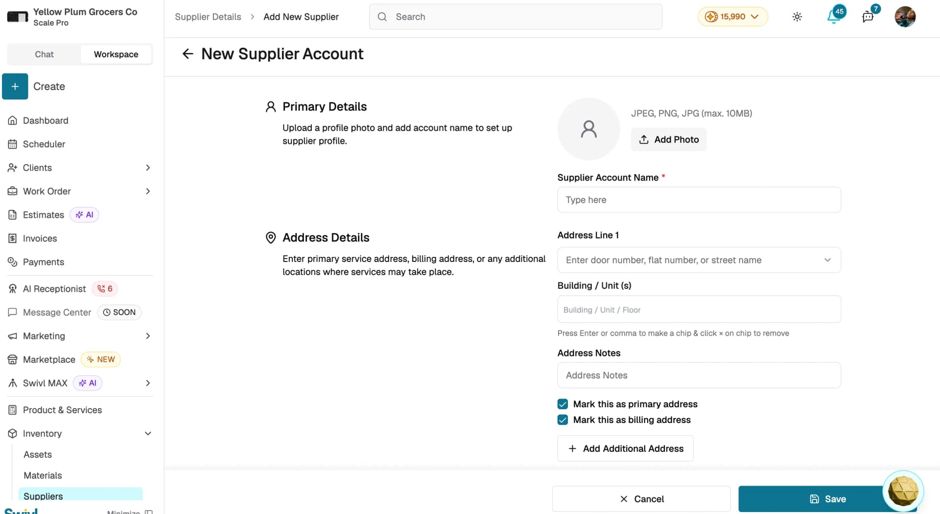Switch to the Workspace tab

[x=116, y=54]
